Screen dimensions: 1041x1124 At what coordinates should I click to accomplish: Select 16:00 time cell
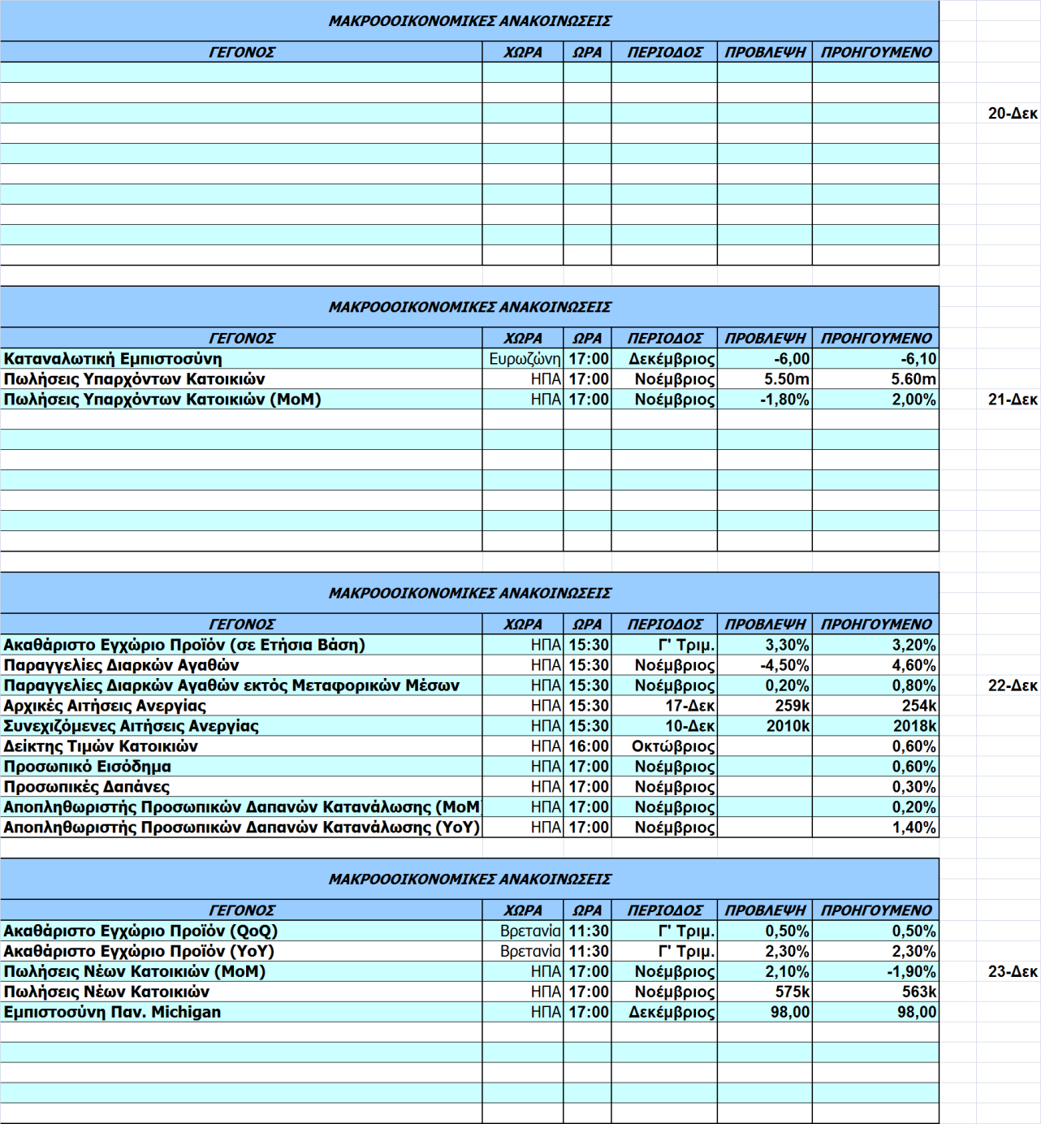point(587,746)
